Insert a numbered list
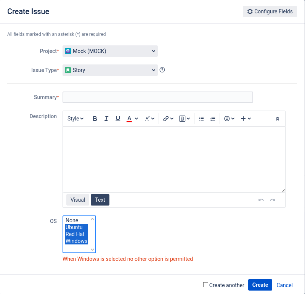This screenshot has width=305, height=294. [x=213, y=119]
